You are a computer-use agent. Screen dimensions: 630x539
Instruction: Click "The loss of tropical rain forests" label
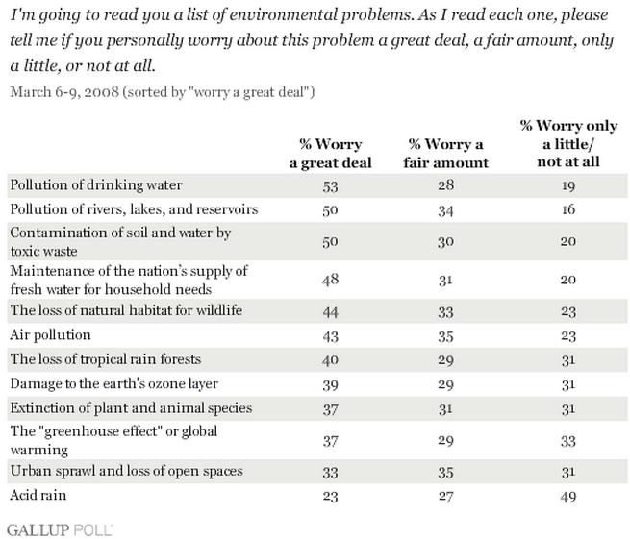click(x=104, y=359)
